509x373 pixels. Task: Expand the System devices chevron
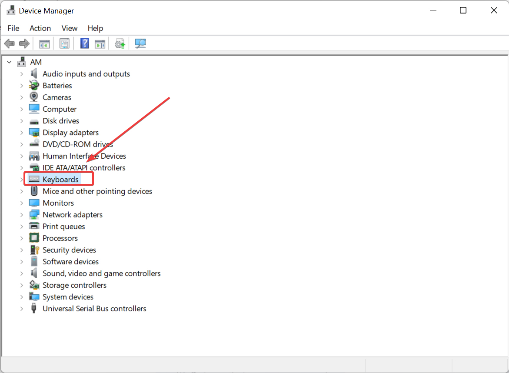tap(21, 297)
